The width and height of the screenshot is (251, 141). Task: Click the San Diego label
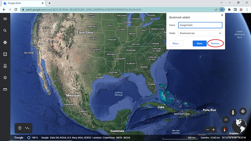[x=29, y=53]
